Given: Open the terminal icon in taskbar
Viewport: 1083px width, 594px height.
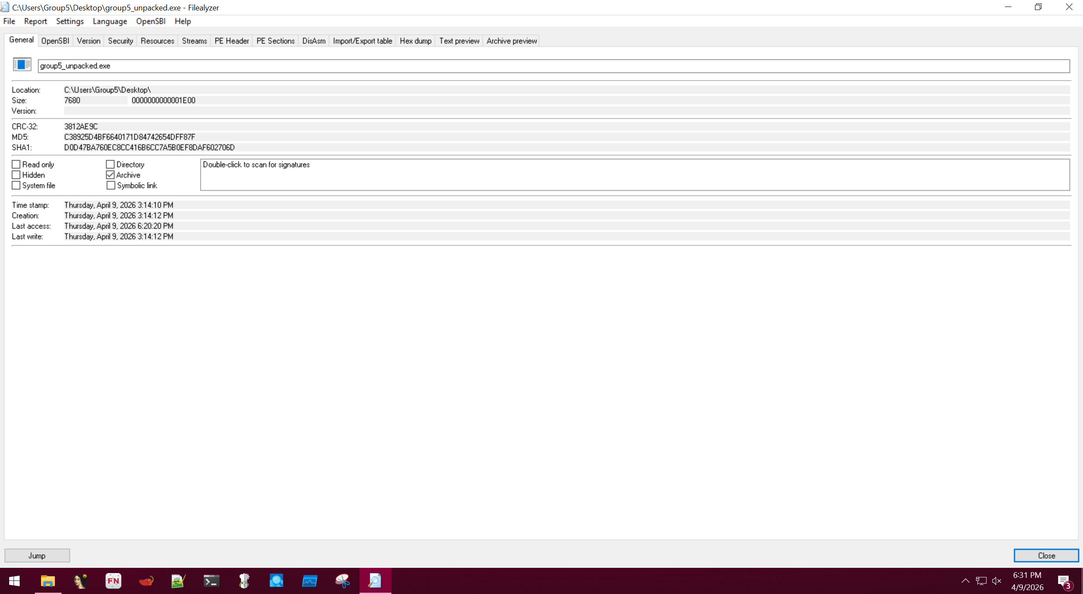Looking at the screenshot, I should 211,581.
